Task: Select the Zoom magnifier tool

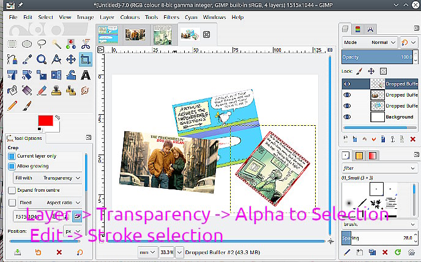Action: pyautogui.click(x=42, y=59)
